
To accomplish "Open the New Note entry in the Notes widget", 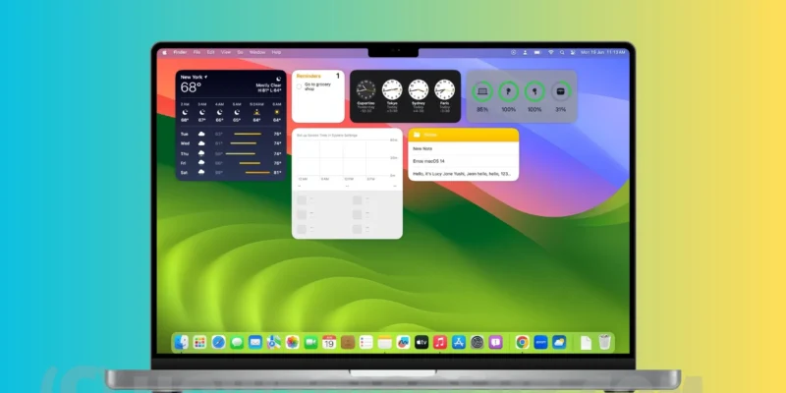I will (x=463, y=149).
